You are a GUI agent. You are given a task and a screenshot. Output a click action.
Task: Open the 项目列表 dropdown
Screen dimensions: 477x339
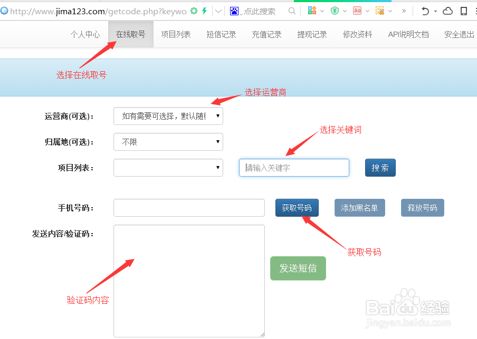[x=168, y=168]
